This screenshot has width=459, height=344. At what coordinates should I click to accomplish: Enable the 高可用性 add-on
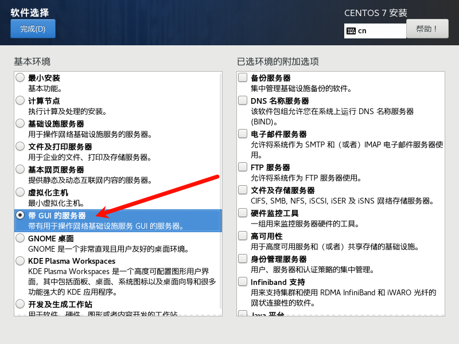tap(243, 236)
